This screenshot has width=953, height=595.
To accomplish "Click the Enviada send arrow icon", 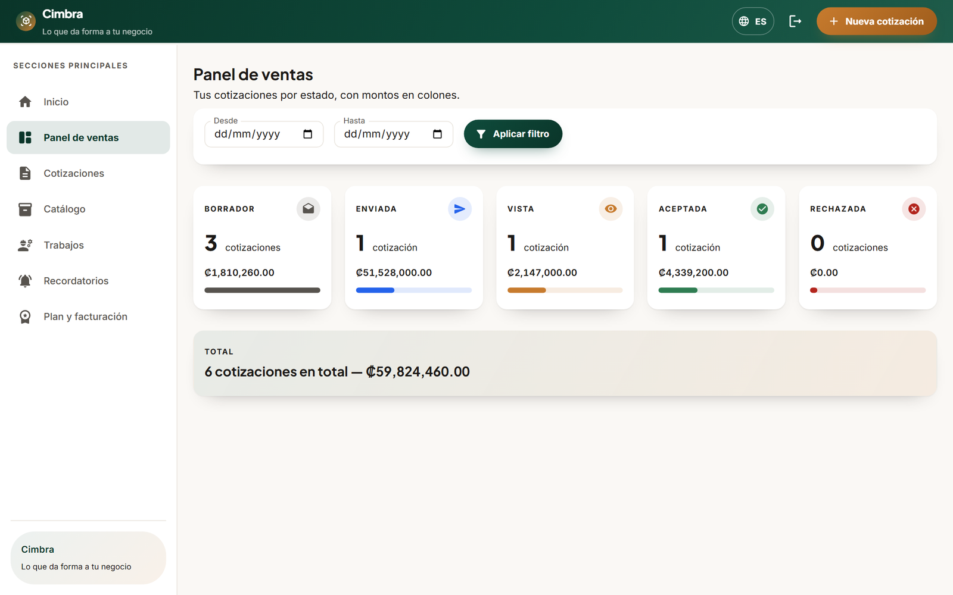I will coord(460,209).
